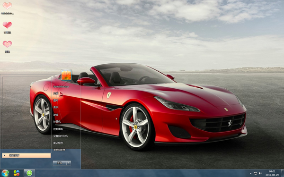This screenshot has width=284, height=177.
Task: Expand the shutdown options arrow
Action: (x=69, y=163)
